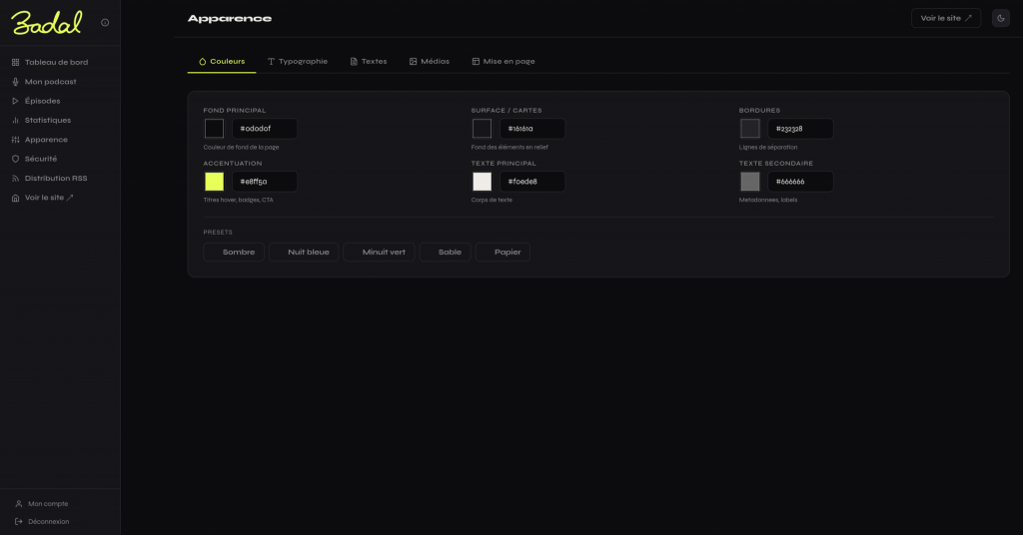Open the Sécurité section

41,159
